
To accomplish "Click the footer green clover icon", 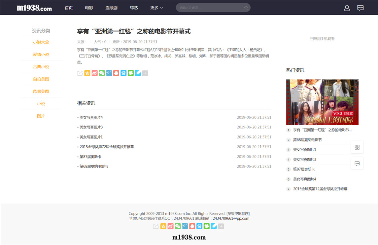I will point(207,226).
